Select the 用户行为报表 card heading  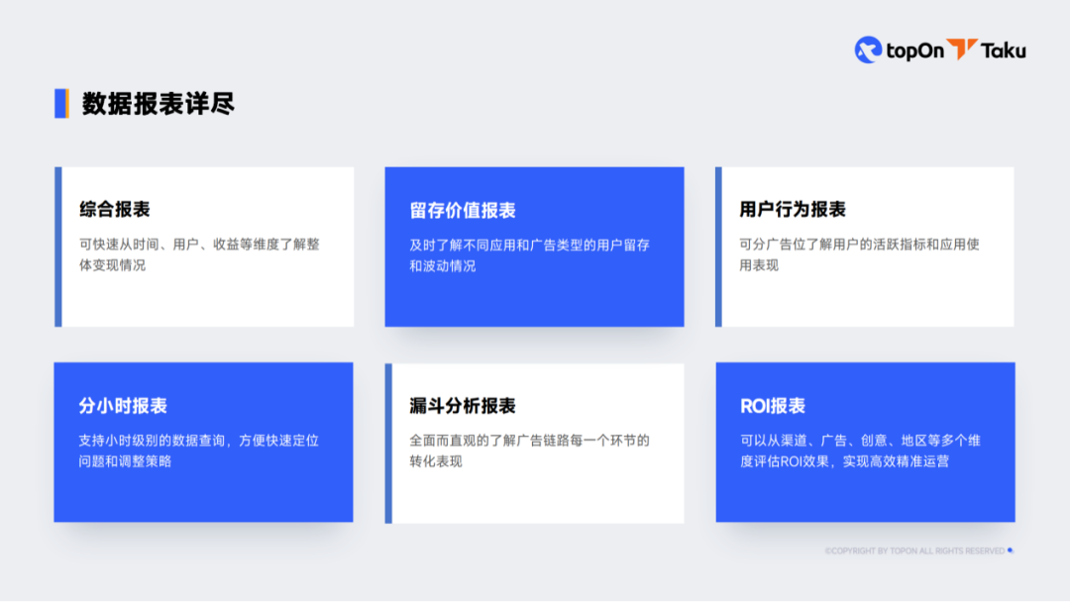coord(793,210)
